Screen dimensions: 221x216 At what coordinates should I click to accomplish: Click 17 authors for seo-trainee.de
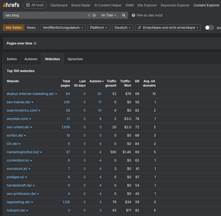100,102
